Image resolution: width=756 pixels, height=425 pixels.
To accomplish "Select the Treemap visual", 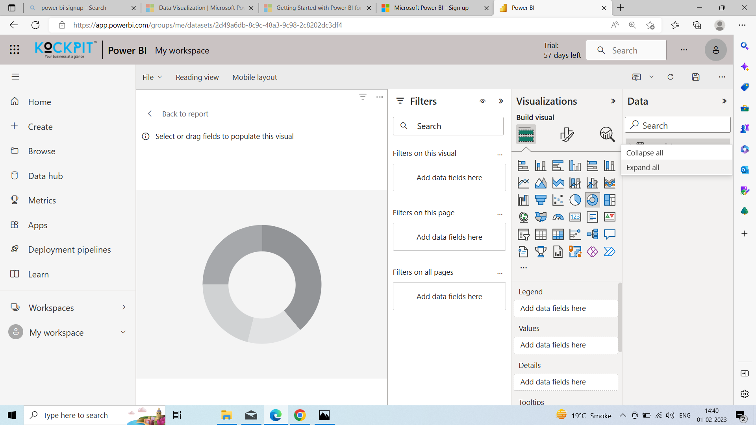I will tap(610, 200).
